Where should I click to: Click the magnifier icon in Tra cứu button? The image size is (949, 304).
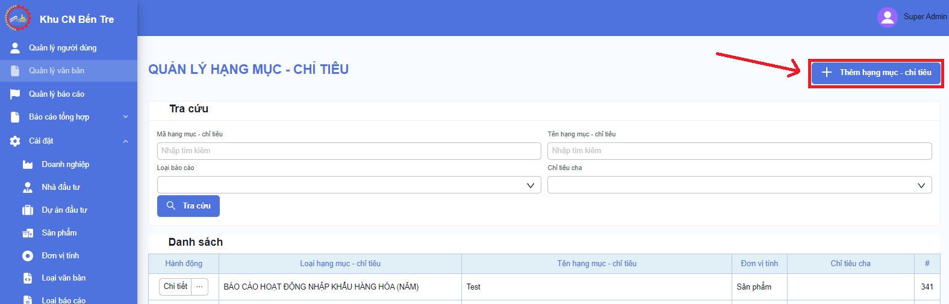click(x=171, y=205)
